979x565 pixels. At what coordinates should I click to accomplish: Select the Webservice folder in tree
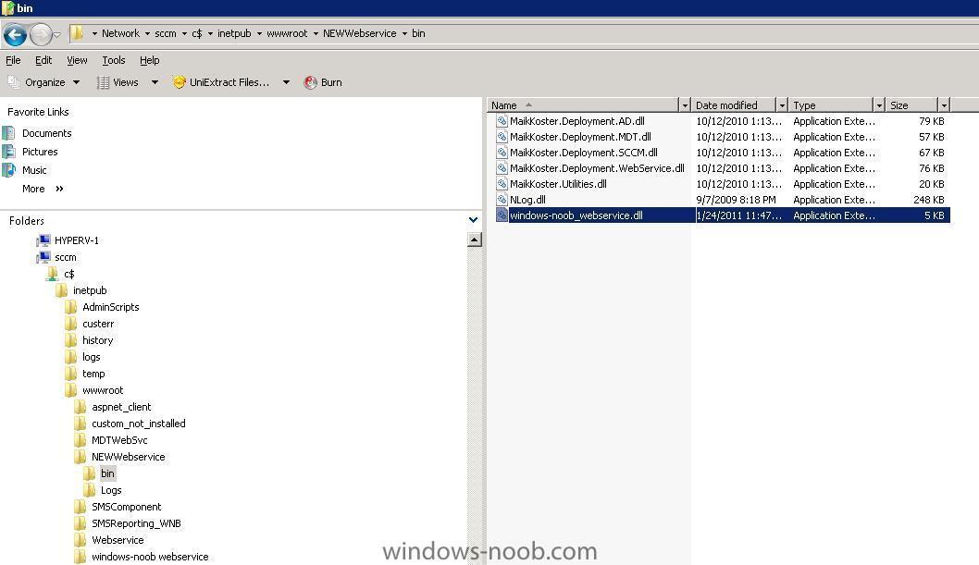[x=118, y=541]
